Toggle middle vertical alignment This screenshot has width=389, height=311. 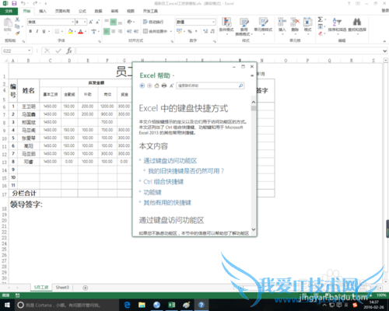click(114, 22)
